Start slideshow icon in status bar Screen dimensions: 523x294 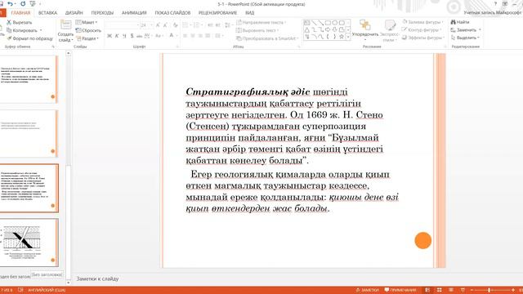(x=463, y=290)
